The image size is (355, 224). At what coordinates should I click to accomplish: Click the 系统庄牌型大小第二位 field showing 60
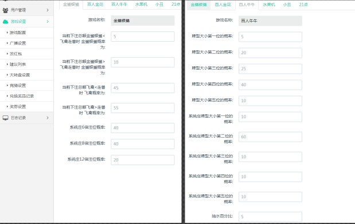(x=270, y=137)
